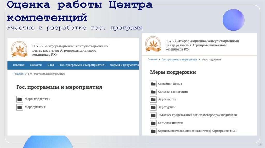Open the Новости menu item
Image resolution: width=265 pixels, height=148 pixels.
tap(36, 65)
